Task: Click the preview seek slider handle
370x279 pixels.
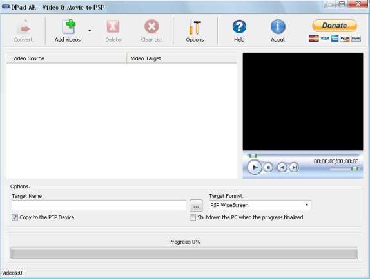Action: coord(253,156)
